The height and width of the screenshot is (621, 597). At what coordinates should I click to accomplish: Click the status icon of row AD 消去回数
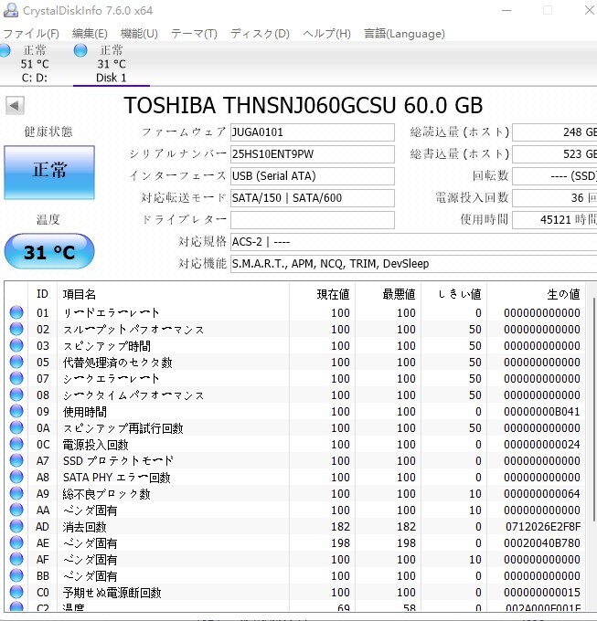[x=16, y=526]
